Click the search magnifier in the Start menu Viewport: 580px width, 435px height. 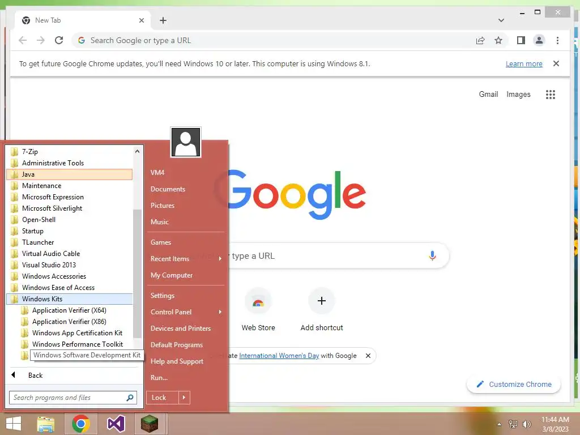coord(130,398)
